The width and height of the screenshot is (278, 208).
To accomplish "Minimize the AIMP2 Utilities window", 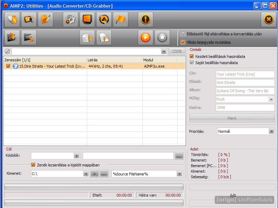I will click(x=257, y=6).
